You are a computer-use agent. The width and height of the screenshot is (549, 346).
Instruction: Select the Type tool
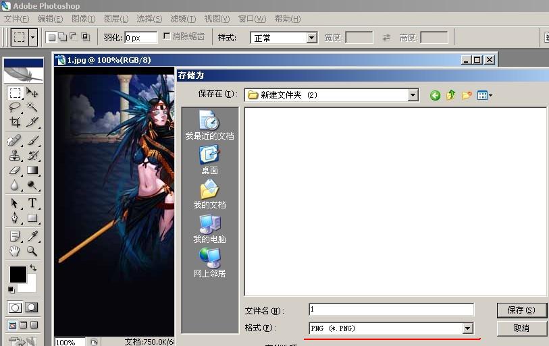[x=32, y=203]
